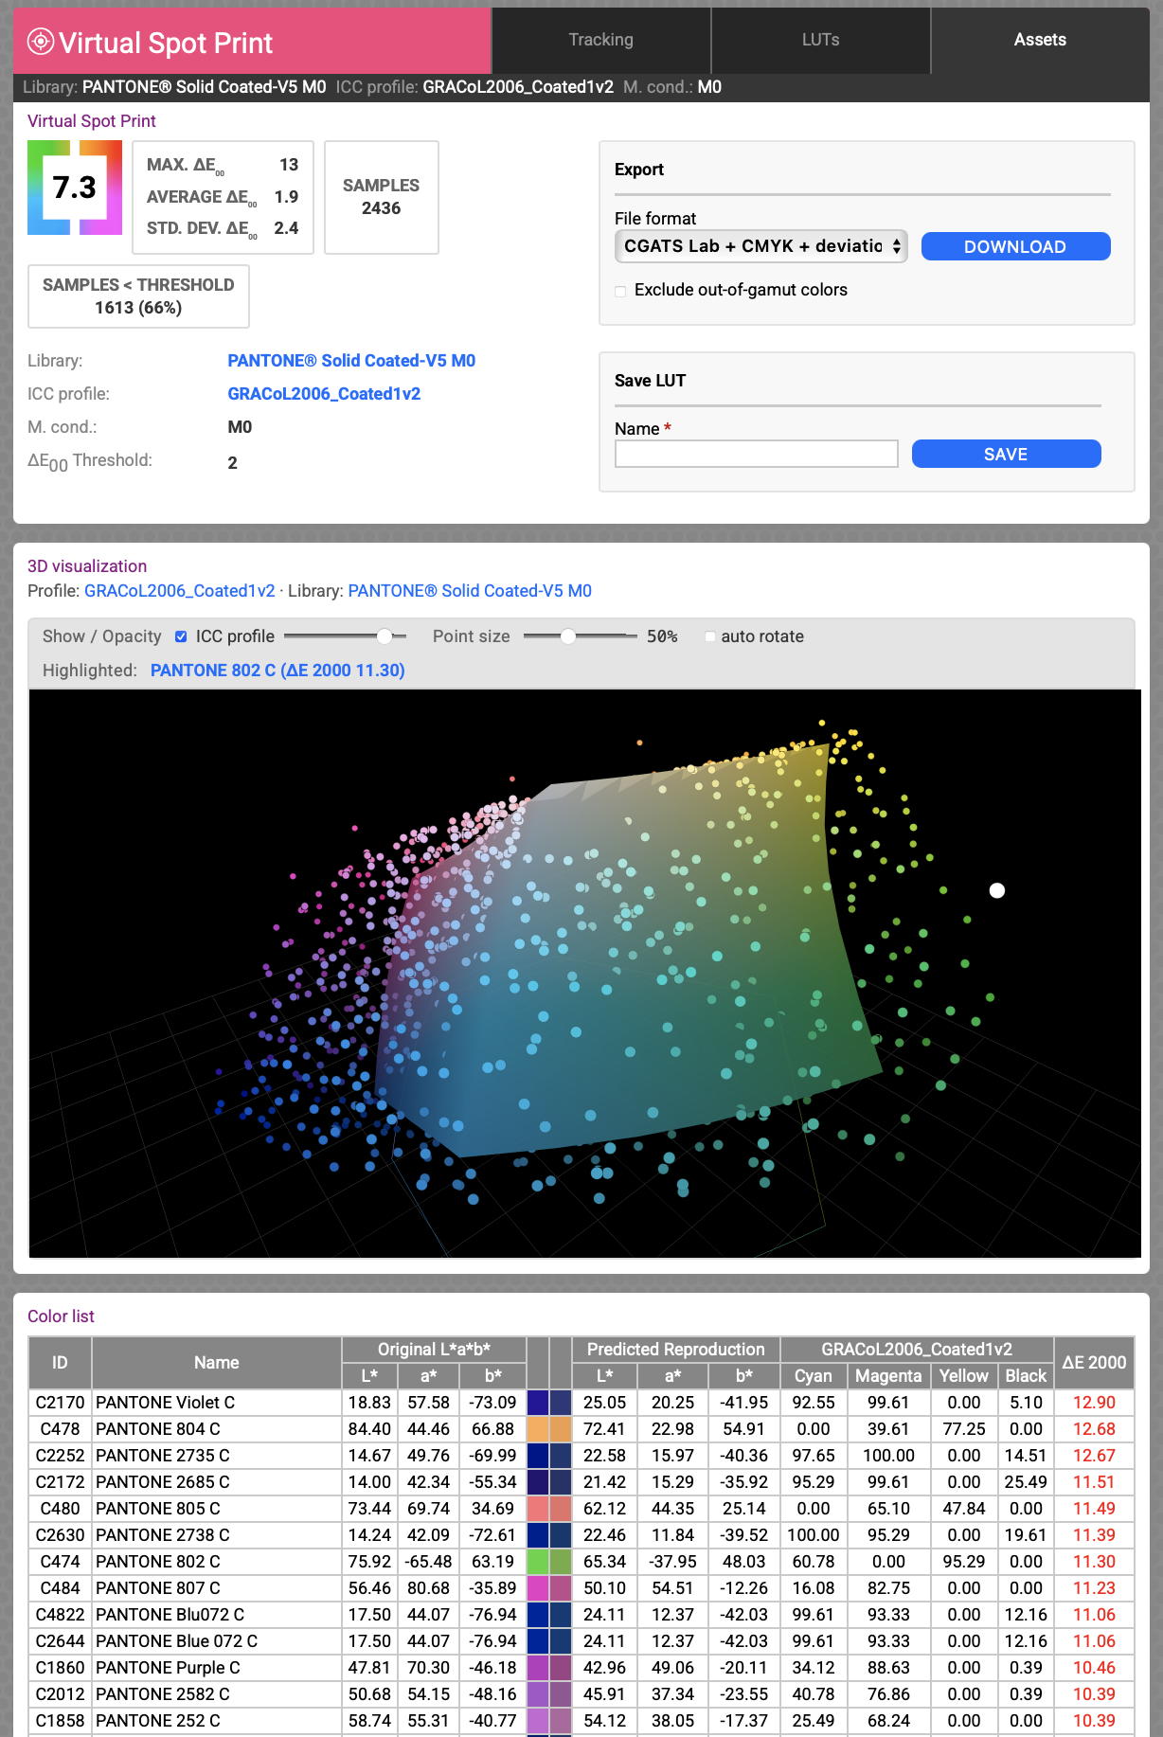The image size is (1163, 1737).
Task: Switch to the Tracking tab
Action: click(600, 40)
